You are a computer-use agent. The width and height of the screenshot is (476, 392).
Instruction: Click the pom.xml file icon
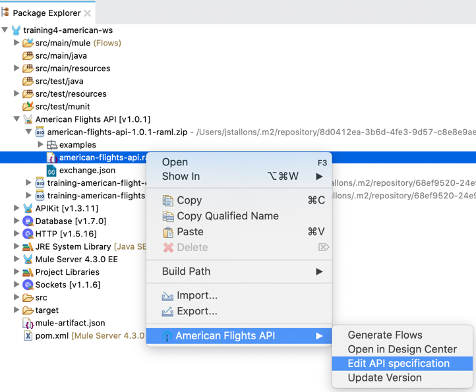point(28,336)
